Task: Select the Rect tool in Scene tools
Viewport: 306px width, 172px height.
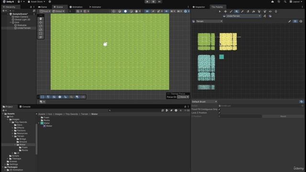Action: (x=41, y=33)
